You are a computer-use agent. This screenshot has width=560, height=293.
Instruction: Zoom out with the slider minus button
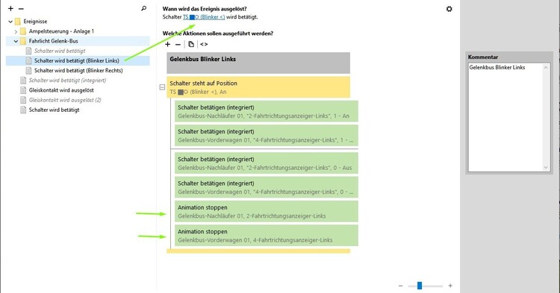tap(400, 286)
